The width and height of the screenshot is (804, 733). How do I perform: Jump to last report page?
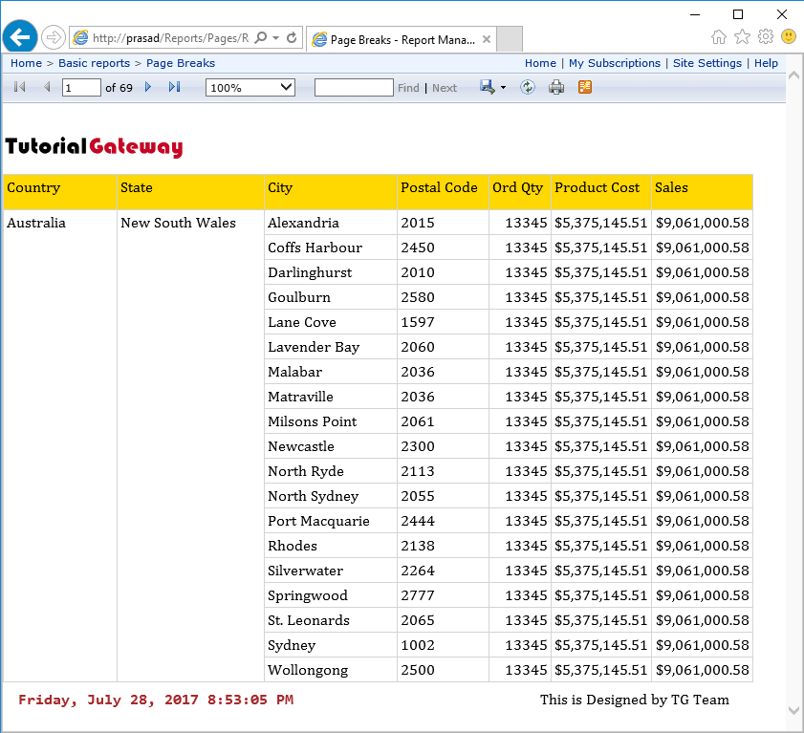pyautogui.click(x=174, y=87)
